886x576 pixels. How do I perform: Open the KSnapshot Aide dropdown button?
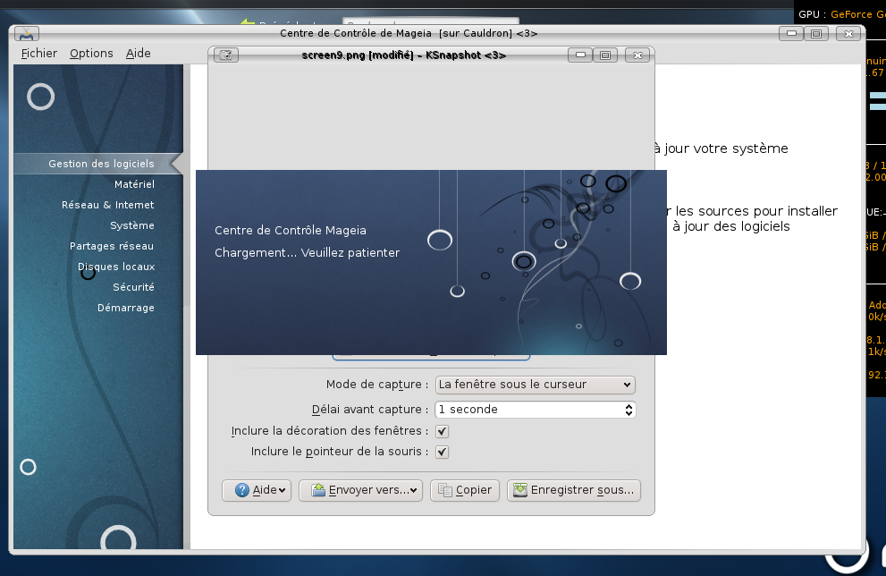click(x=257, y=490)
